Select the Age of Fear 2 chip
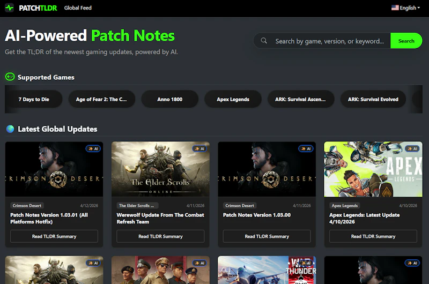Image resolution: width=429 pixels, height=284 pixels. click(x=101, y=99)
